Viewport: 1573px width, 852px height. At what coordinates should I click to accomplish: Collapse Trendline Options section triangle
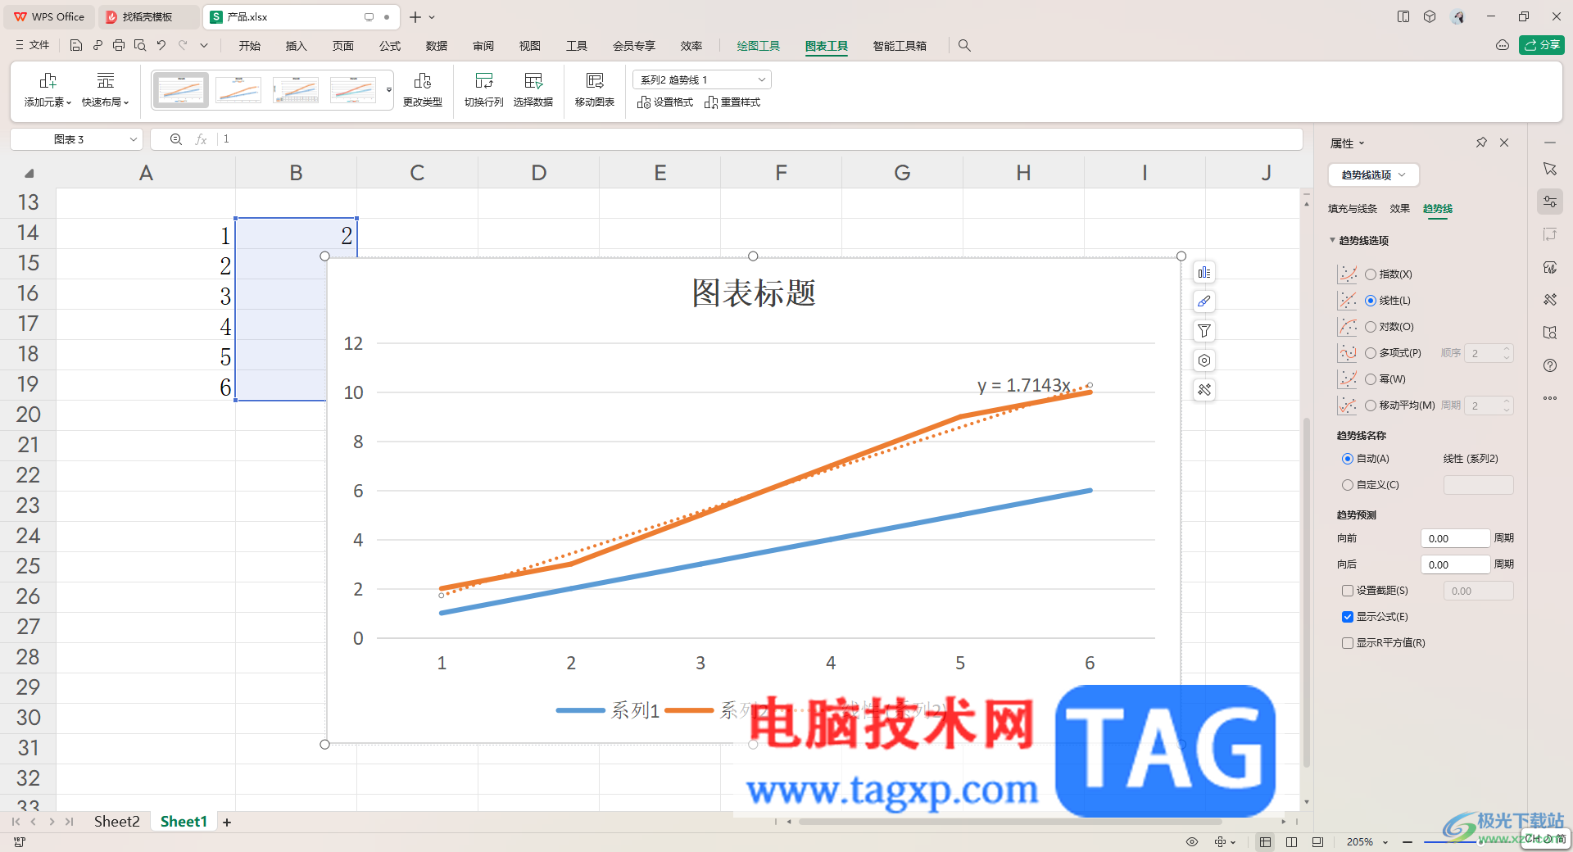[x=1332, y=240]
